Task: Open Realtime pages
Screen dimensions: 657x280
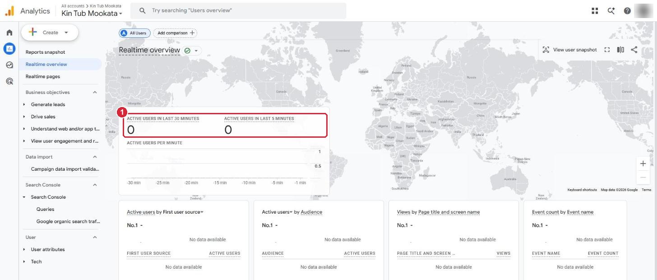Action: click(42, 76)
